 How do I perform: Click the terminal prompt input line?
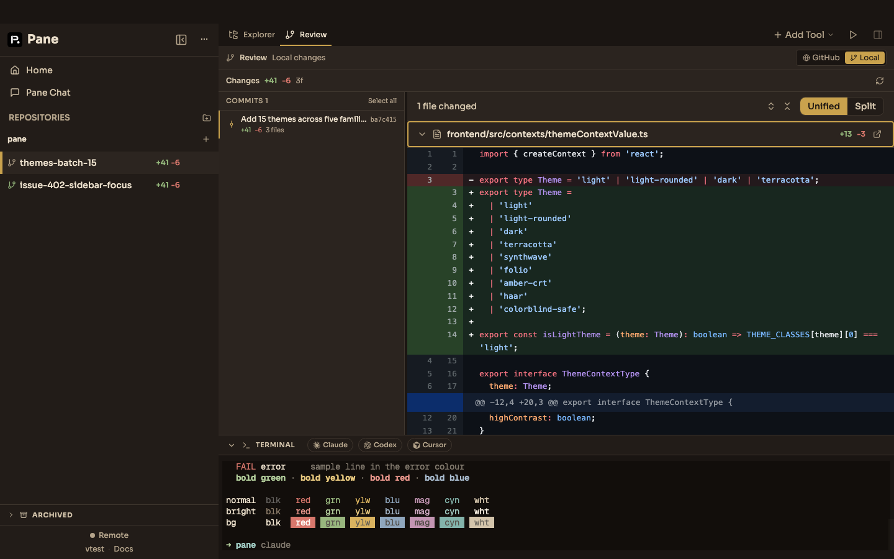tap(556, 545)
